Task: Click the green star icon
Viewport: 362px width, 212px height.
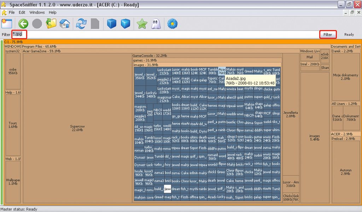Action: coord(142,24)
